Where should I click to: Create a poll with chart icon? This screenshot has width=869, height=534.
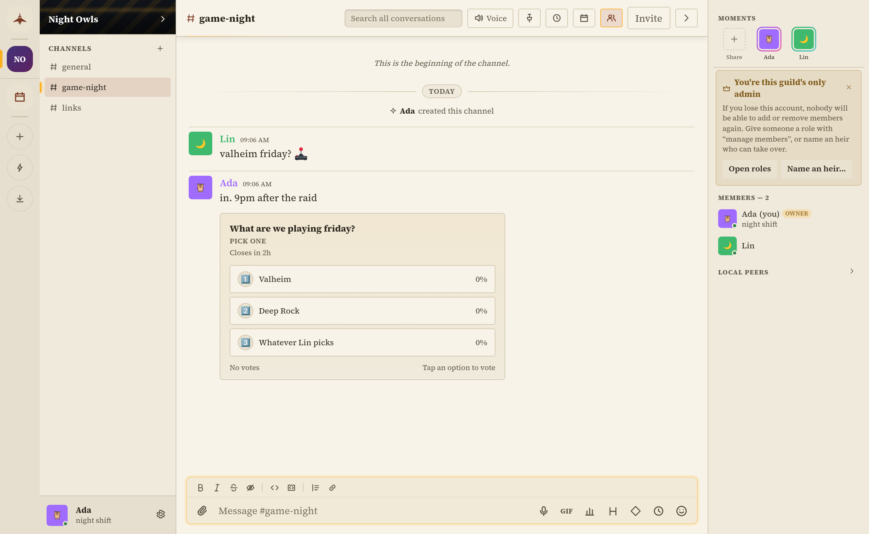[x=589, y=511]
